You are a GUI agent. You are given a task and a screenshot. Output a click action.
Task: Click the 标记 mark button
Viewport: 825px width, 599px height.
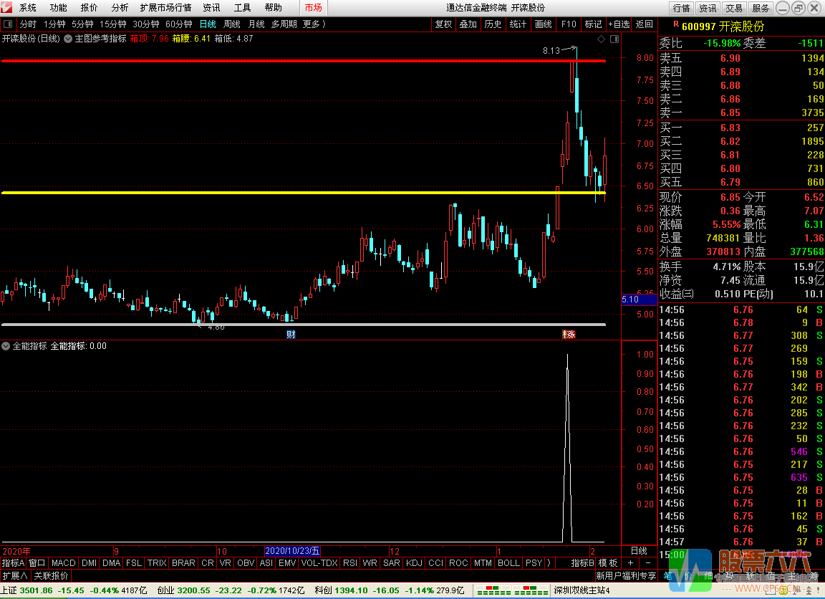(x=593, y=24)
